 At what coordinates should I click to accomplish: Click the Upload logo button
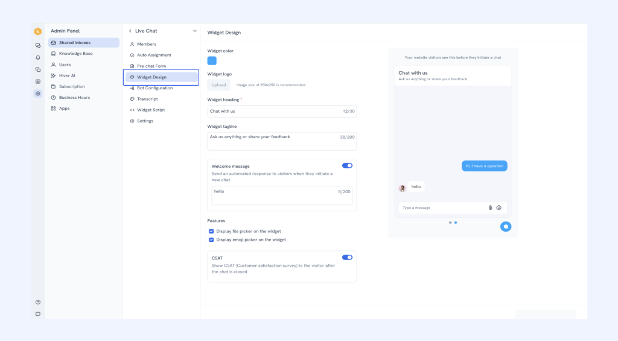coord(219,85)
